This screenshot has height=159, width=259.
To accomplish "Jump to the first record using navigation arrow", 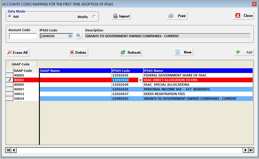I will pos(8,150).
